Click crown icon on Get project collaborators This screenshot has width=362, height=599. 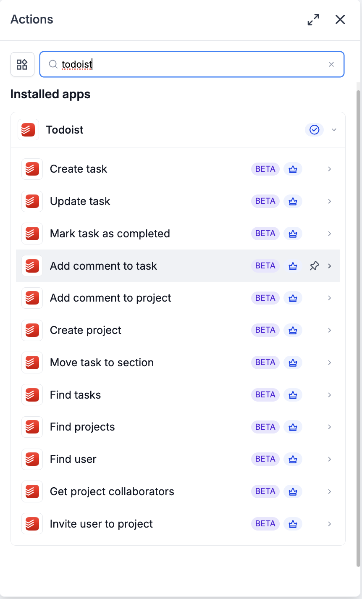[293, 491]
